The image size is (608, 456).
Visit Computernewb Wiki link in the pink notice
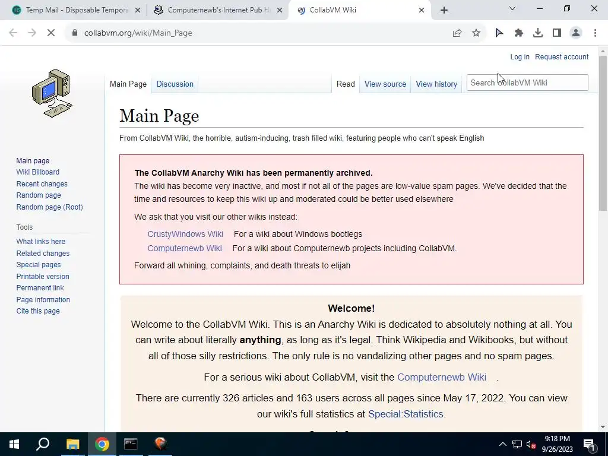185,249
